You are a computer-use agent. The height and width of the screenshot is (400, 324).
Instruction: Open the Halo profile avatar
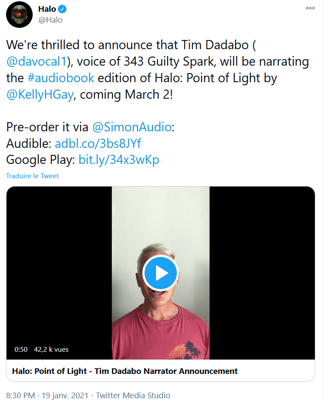(19, 15)
